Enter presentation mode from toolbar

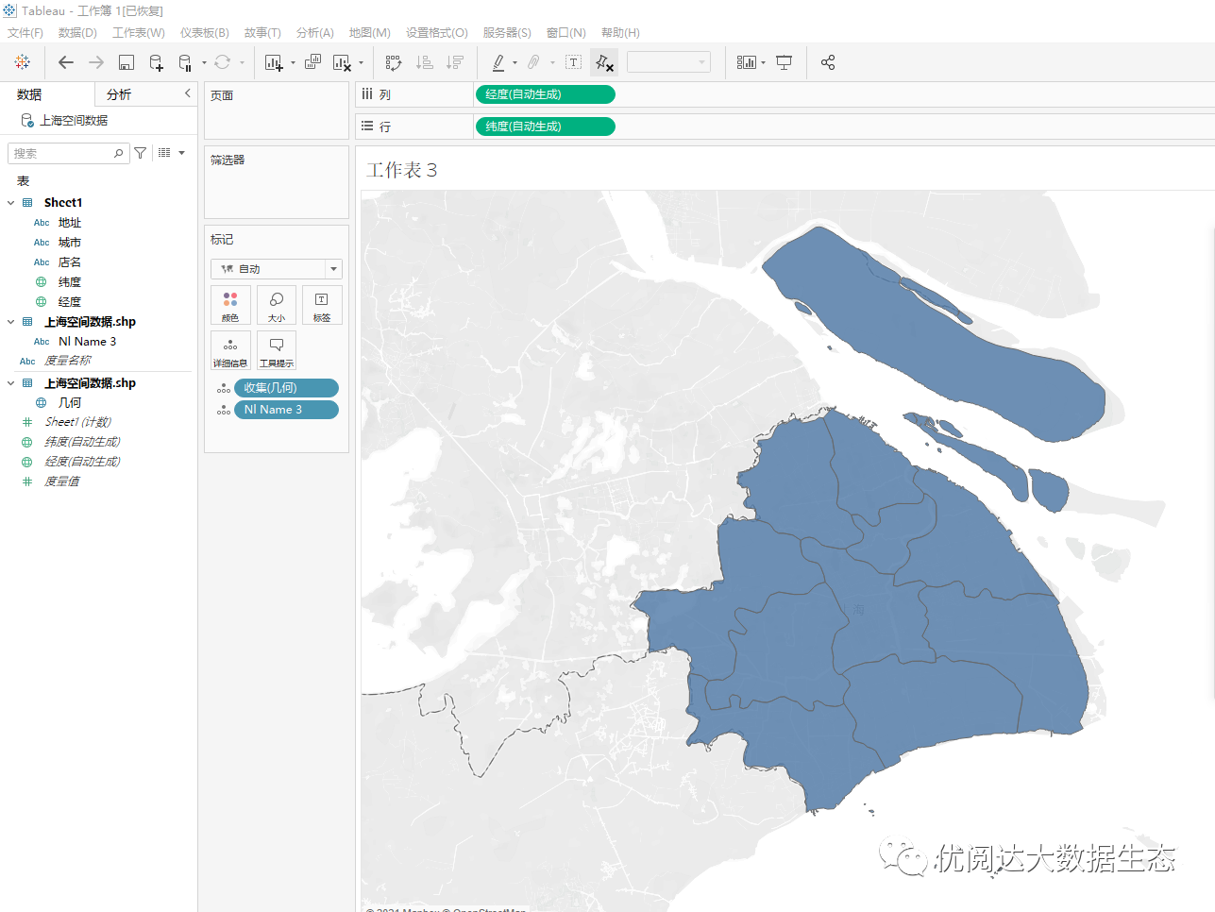coord(784,62)
